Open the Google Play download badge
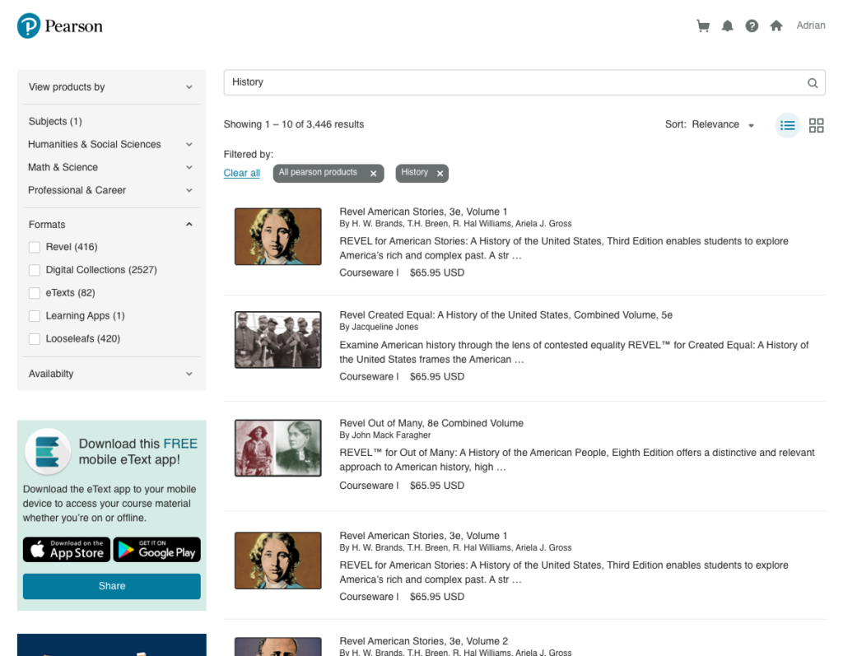This screenshot has height=656, width=843. click(x=157, y=550)
